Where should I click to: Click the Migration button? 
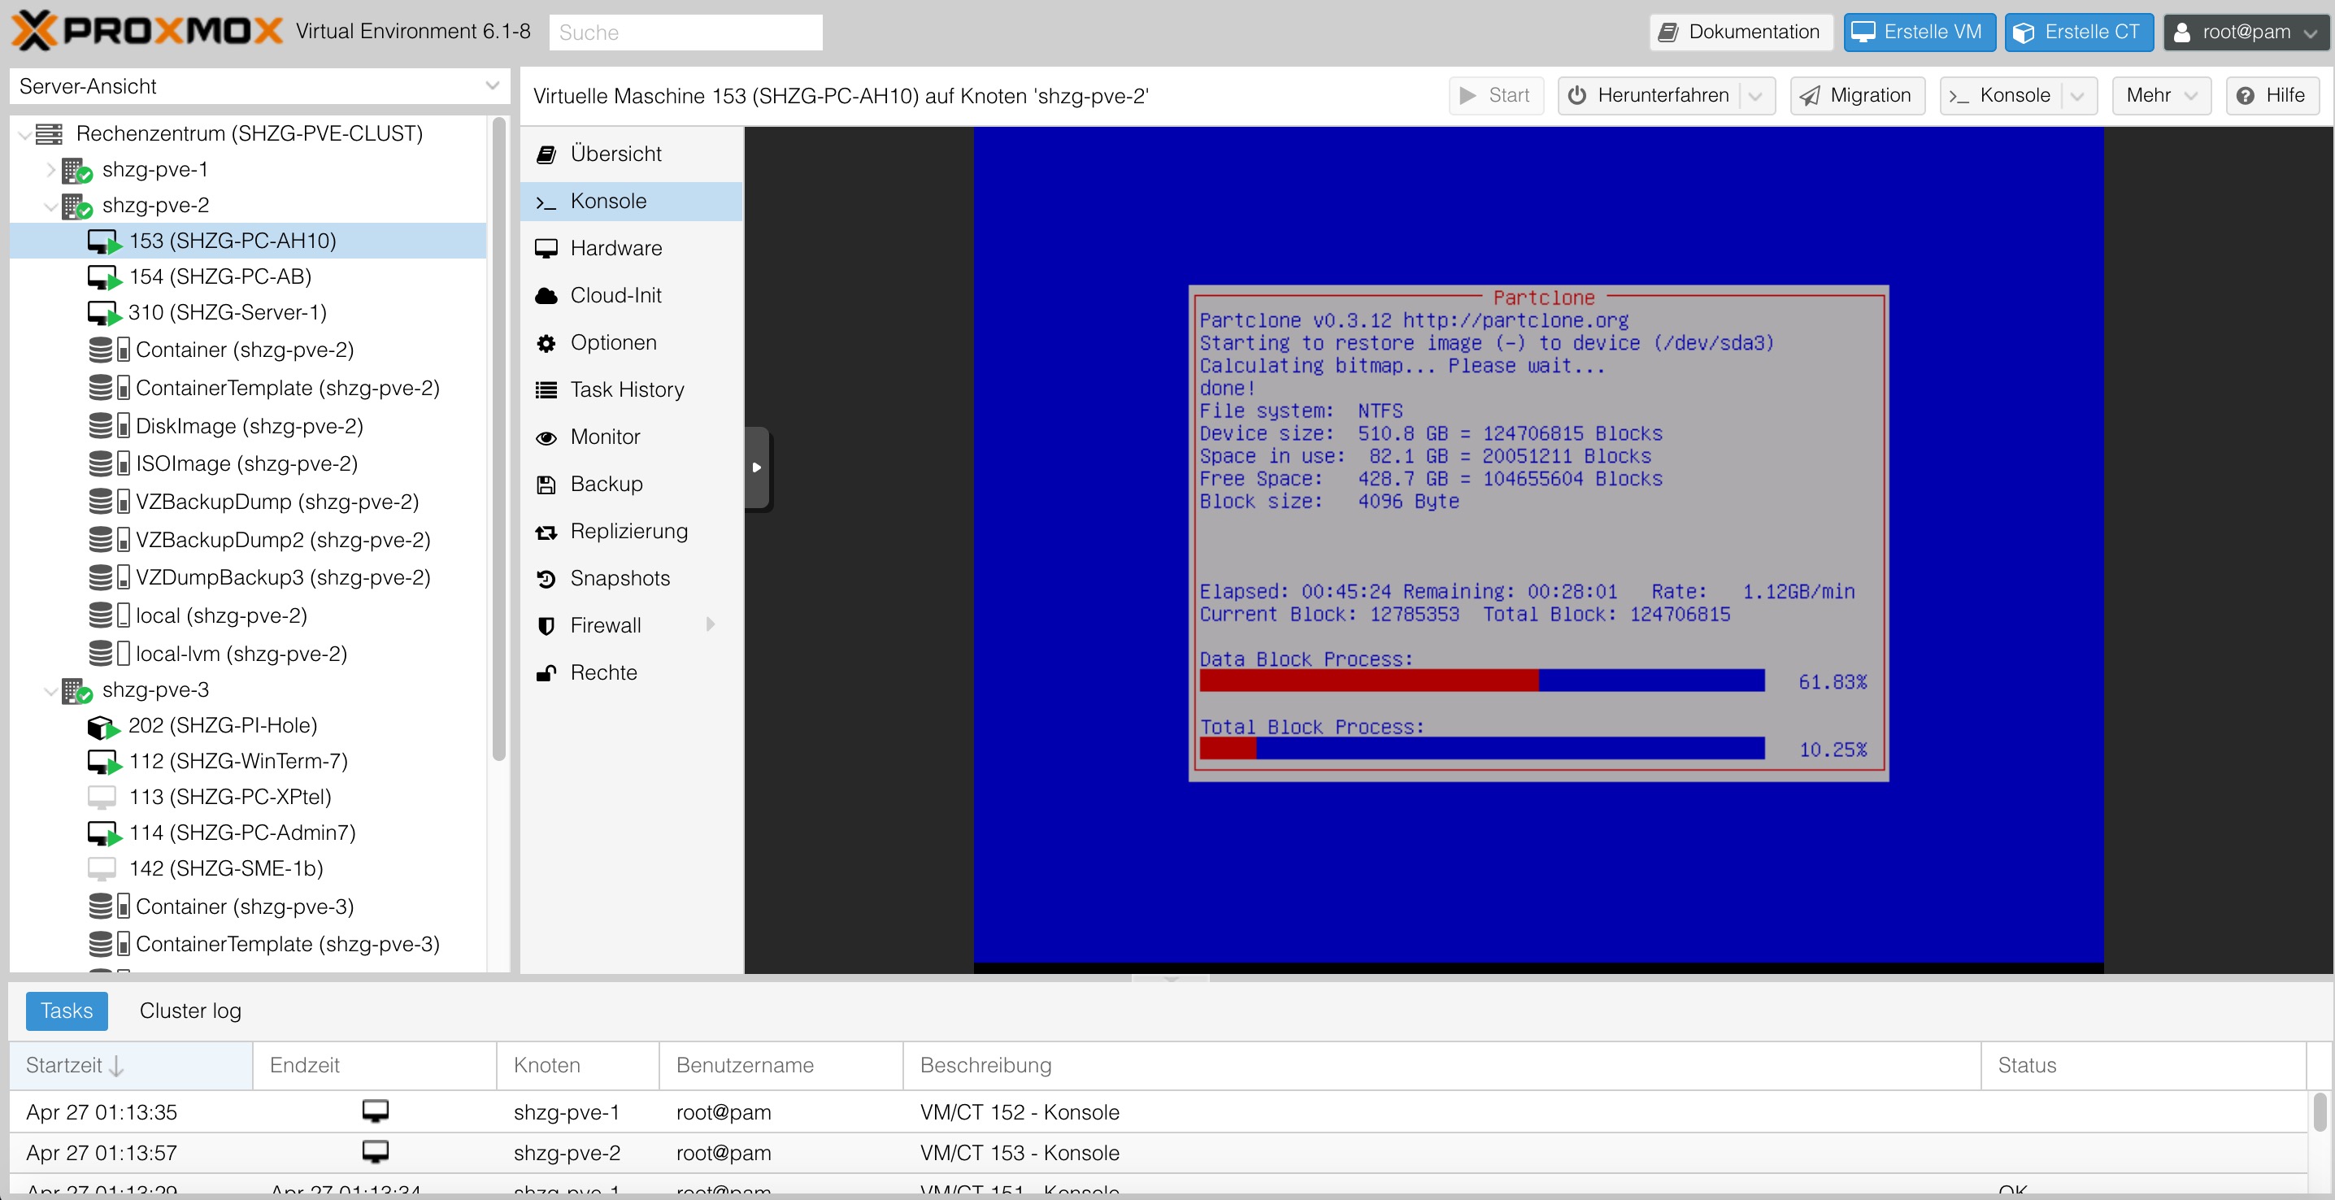pos(1857,95)
